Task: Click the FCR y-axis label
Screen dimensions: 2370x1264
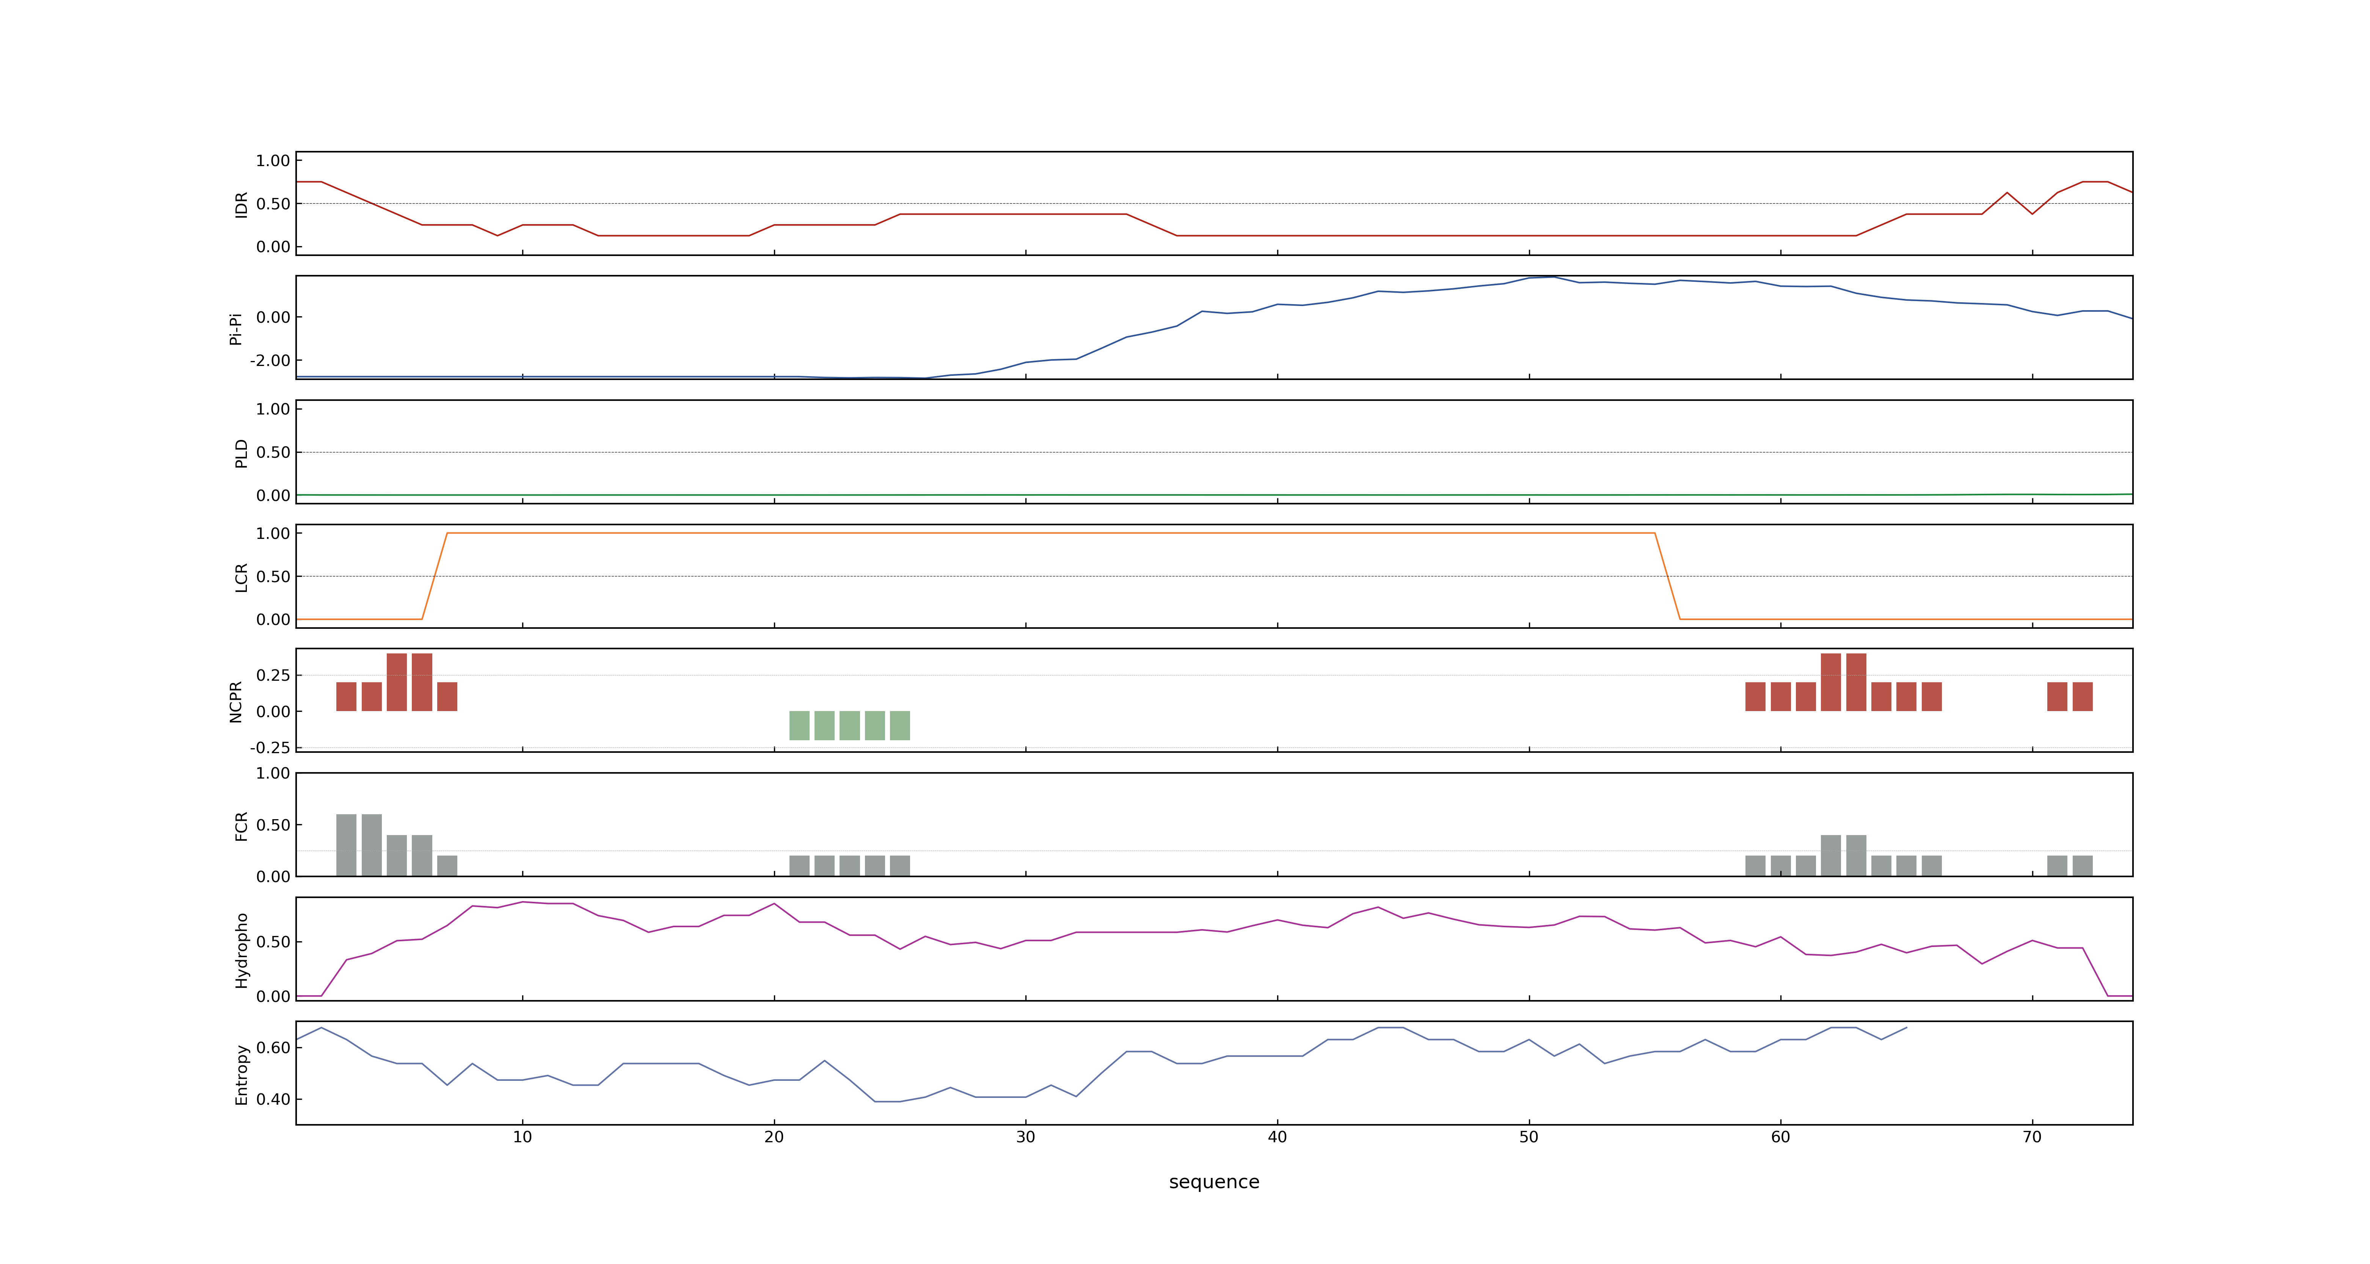Action: (x=241, y=825)
